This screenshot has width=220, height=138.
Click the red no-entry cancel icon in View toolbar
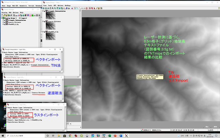point(87,8)
